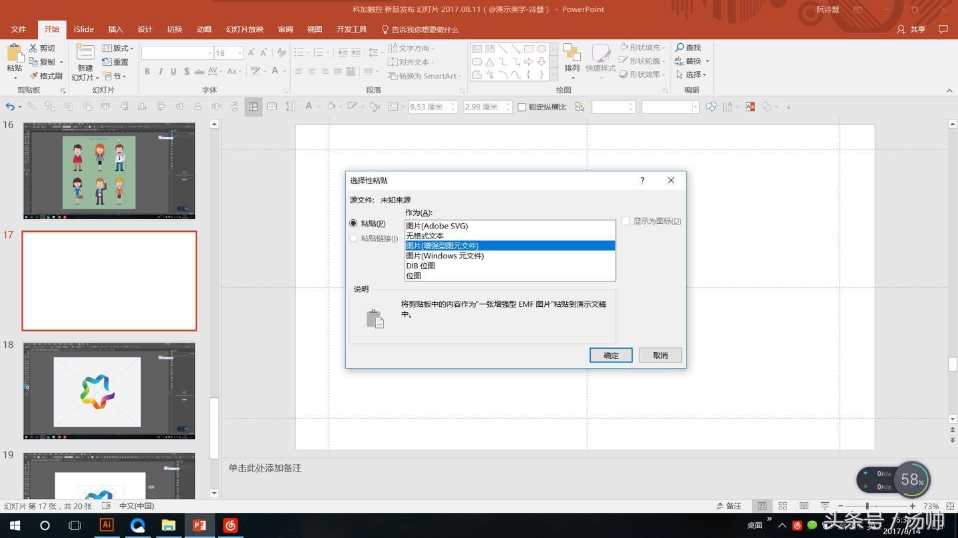Image resolution: width=958 pixels, height=538 pixels.
Task: Click the Reset (重置) slide command
Action: coord(115,62)
